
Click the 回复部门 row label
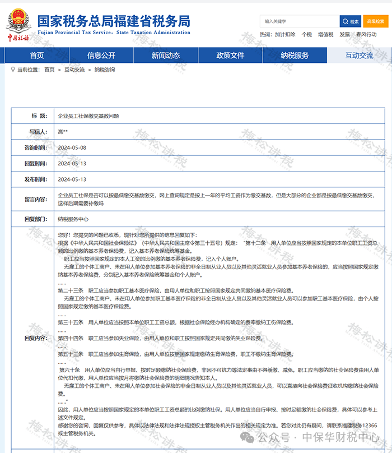(36, 219)
